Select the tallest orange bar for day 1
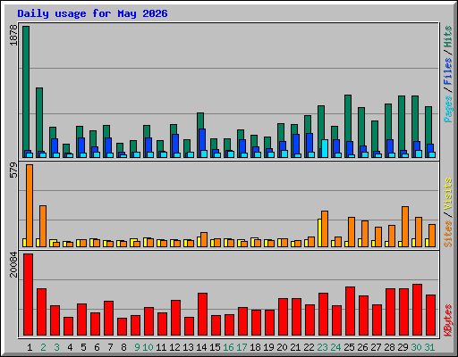Image resolution: width=458 pixels, height=357 pixels. [30, 205]
